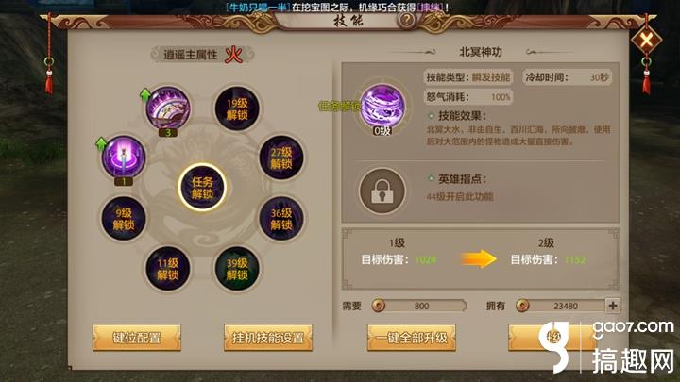Click the 27级解锁 locked skill slot
This screenshot has height=382, width=680.
(281, 158)
